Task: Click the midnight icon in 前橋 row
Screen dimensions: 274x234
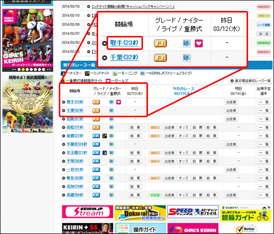Action: click(x=105, y=136)
